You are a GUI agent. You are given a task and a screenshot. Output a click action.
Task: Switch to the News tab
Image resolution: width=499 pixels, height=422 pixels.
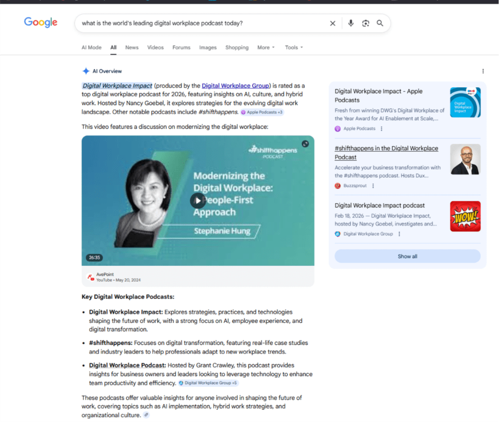[132, 48]
